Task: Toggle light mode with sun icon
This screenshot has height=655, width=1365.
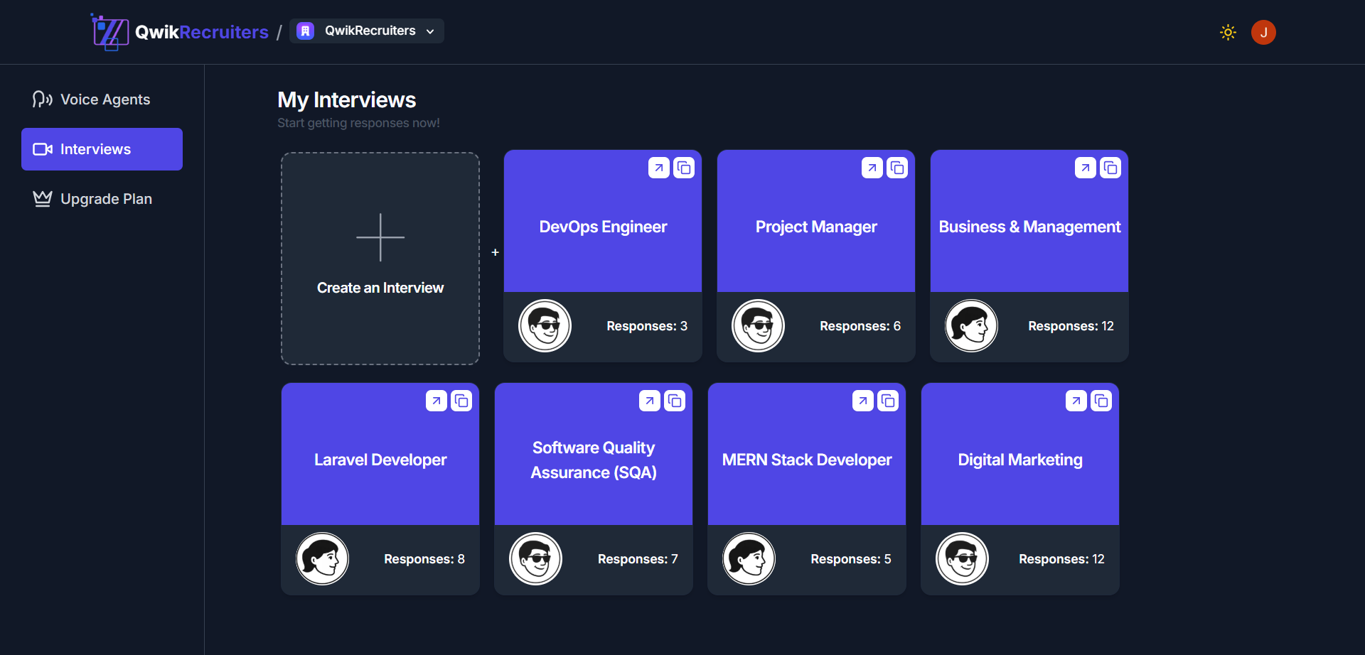Action: click(x=1228, y=33)
